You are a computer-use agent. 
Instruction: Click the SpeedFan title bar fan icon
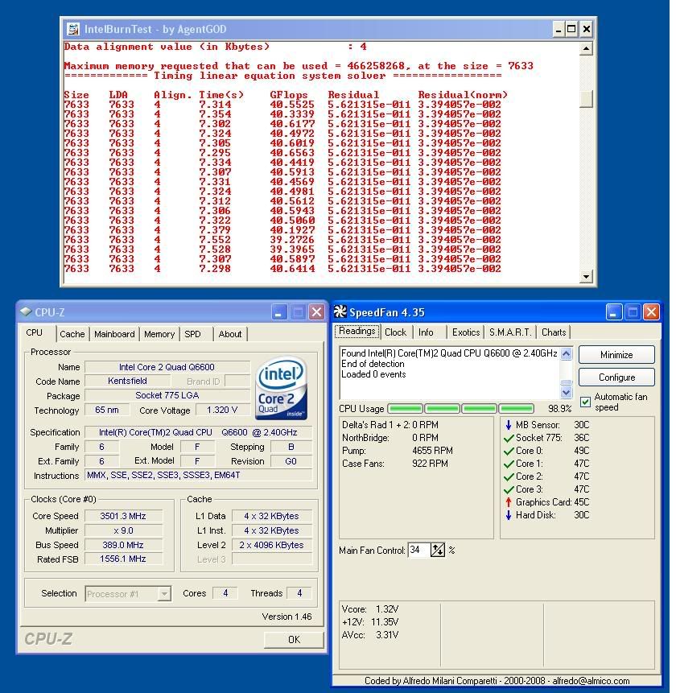(340, 312)
